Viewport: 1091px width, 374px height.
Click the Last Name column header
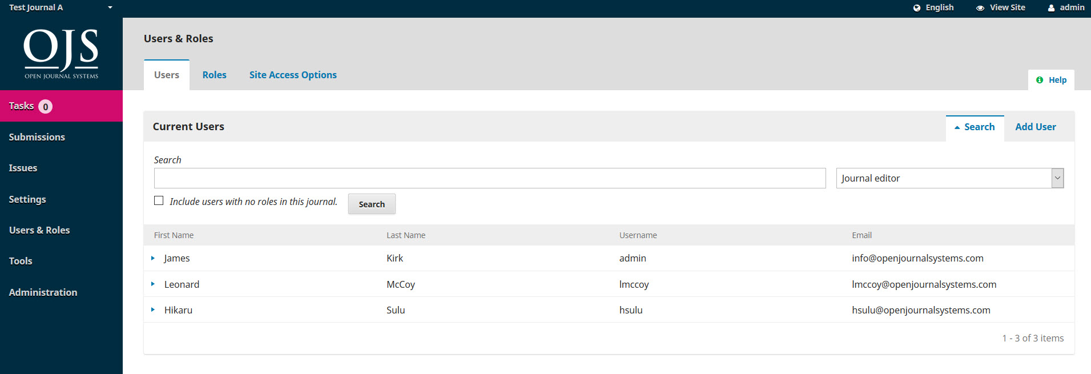[x=406, y=235]
